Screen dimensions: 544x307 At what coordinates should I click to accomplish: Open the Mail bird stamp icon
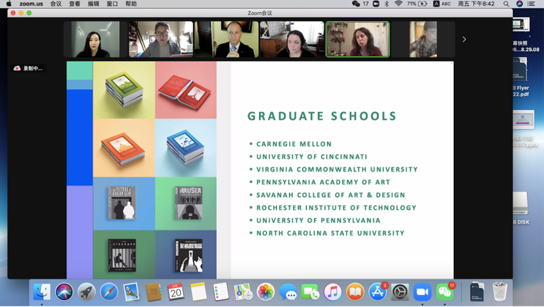131,291
